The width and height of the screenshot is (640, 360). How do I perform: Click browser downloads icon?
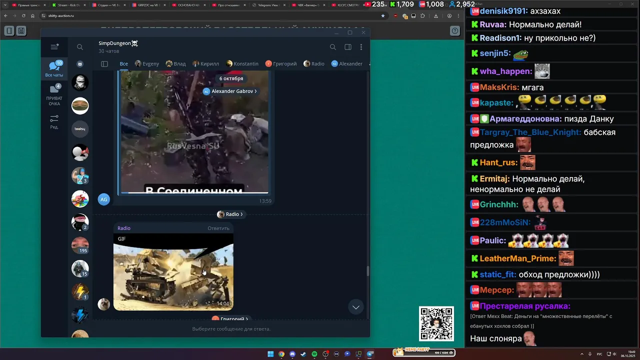(x=436, y=15)
